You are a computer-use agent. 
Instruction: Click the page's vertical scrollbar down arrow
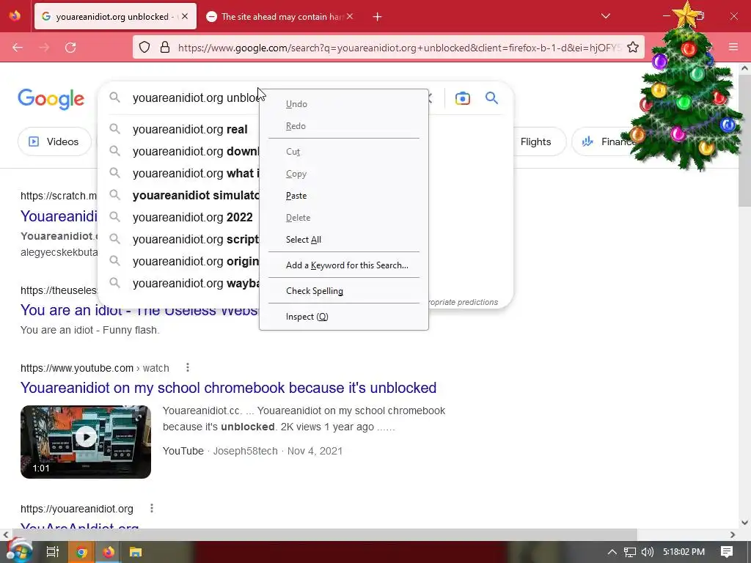744,523
